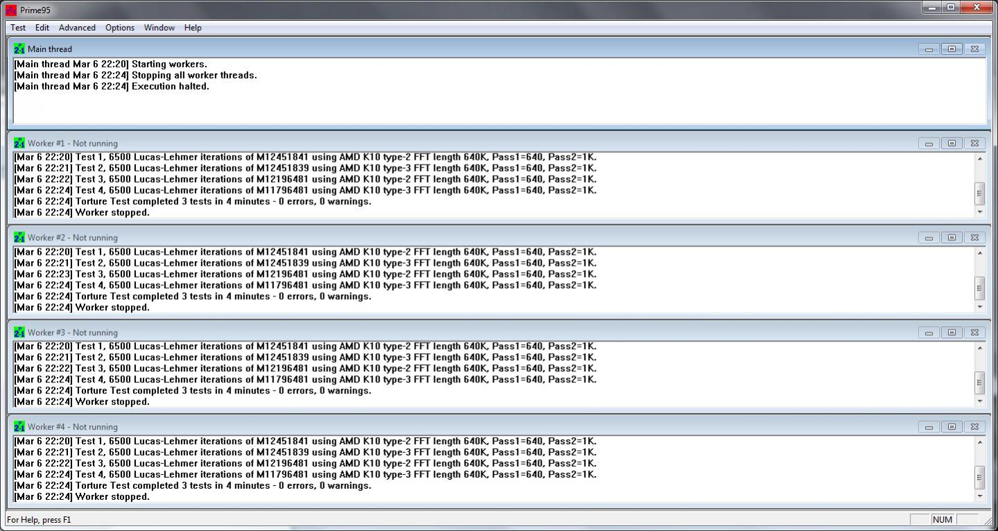Maximize the Main thread child window
The image size is (998, 531).
(952, 49)
